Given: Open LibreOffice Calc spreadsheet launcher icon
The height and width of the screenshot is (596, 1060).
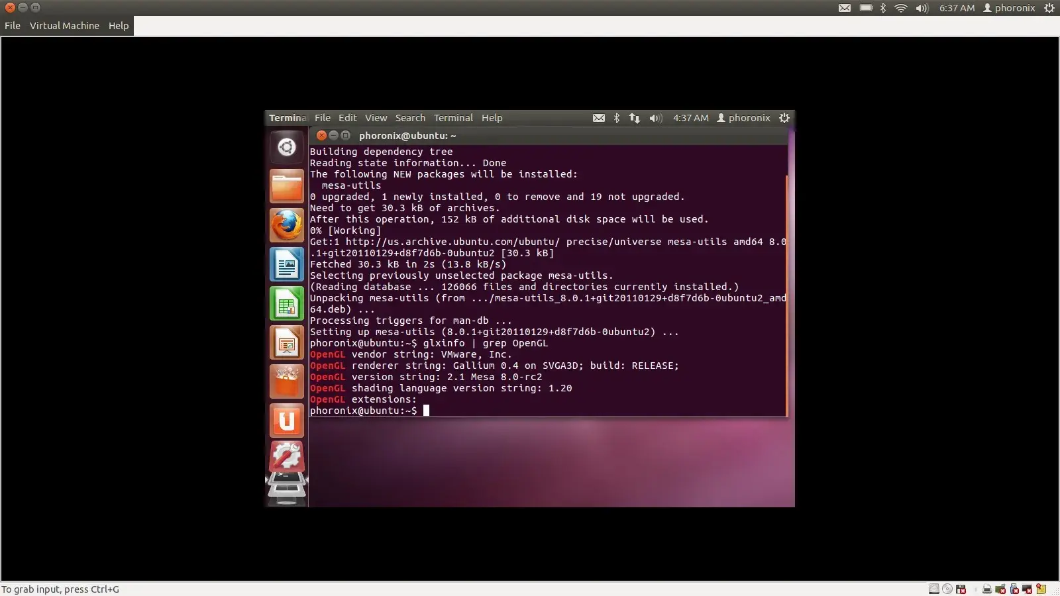Looking at the screenshot, I should point(286,304).
